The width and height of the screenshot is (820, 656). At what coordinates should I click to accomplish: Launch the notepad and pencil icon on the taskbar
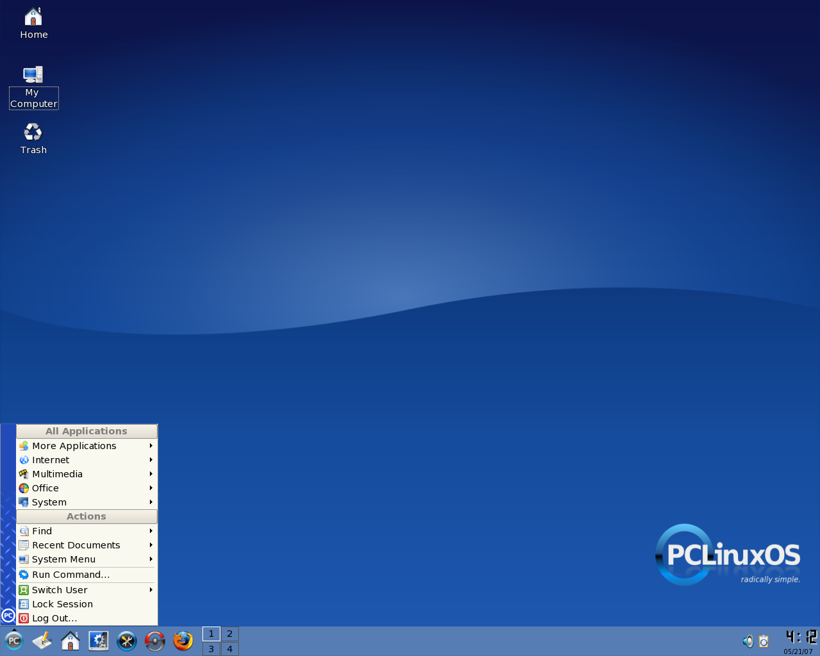(x=42, y=641)
